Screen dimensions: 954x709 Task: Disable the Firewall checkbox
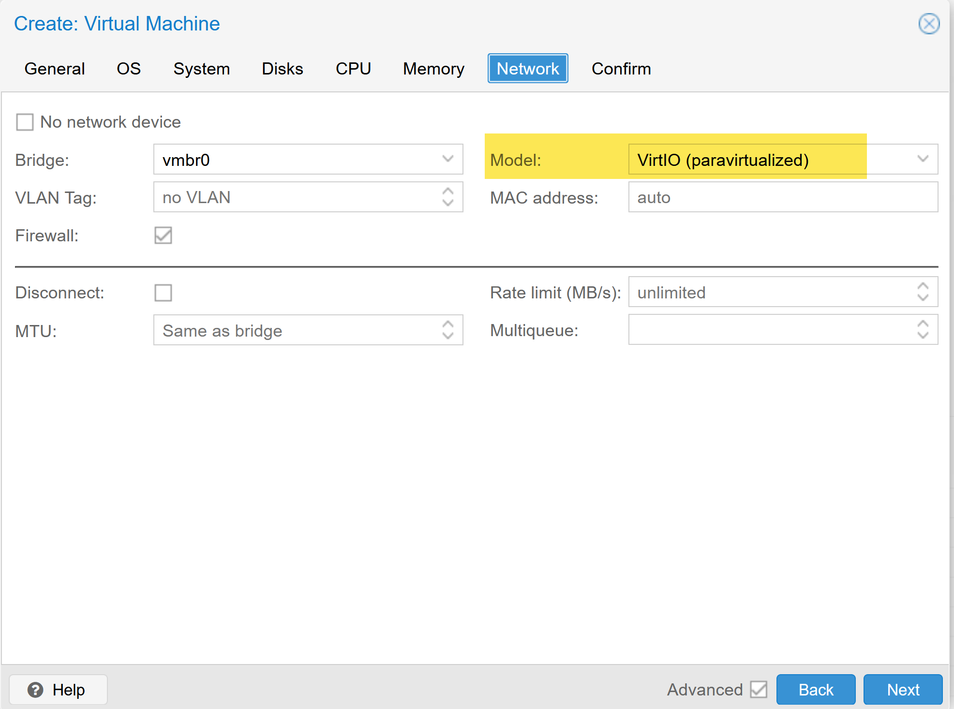point(163,236)
